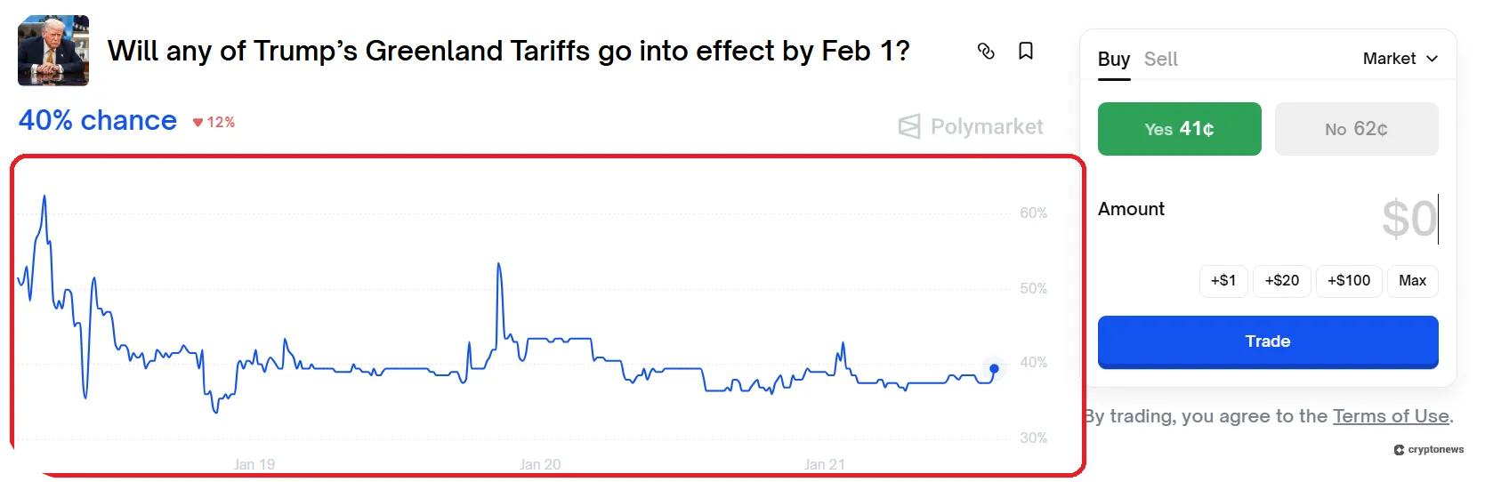Select the No 62¢ outcome
1493x482 pixels.
tap(1356, 129)
